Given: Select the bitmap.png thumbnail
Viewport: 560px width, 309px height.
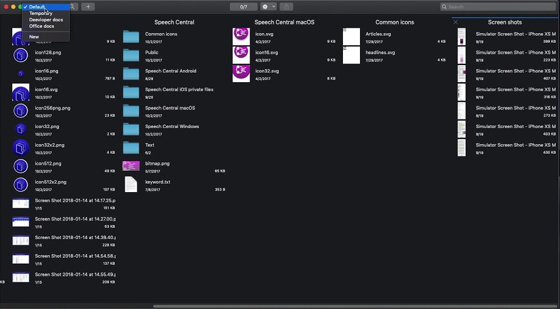Looking at the screenshot, I should [x=131, y=166].
